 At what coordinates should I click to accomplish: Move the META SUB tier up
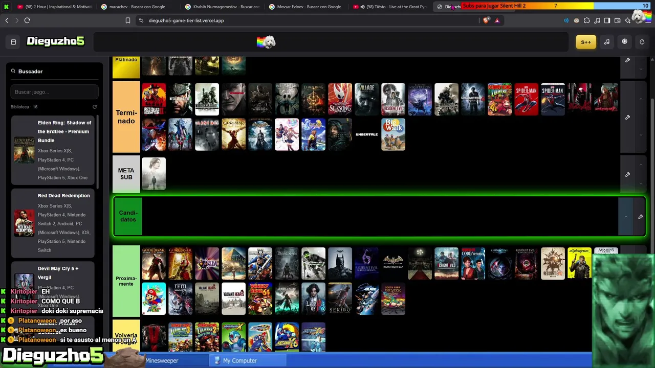coord(641,165)
